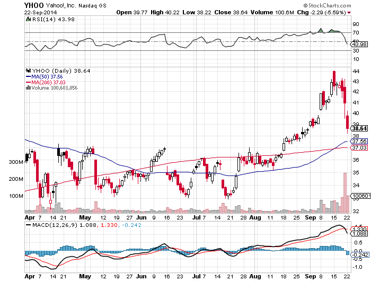Click the YHOO ticker symbol title
The image size is (371, 281).
[x=34, y=5]
